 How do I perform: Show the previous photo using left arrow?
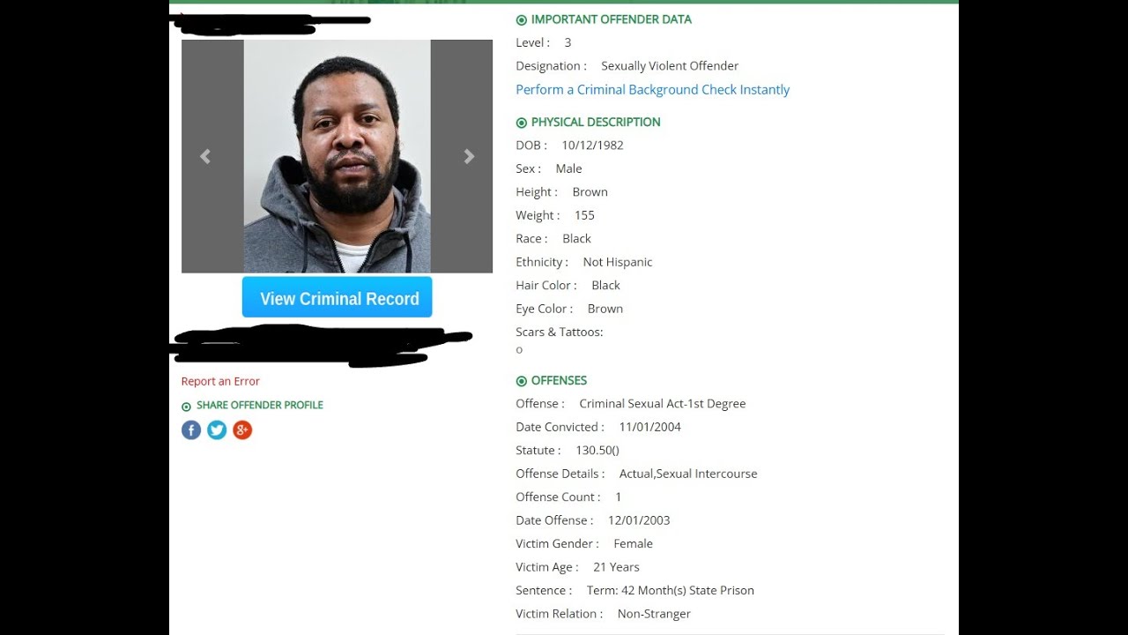pos(205,157)
